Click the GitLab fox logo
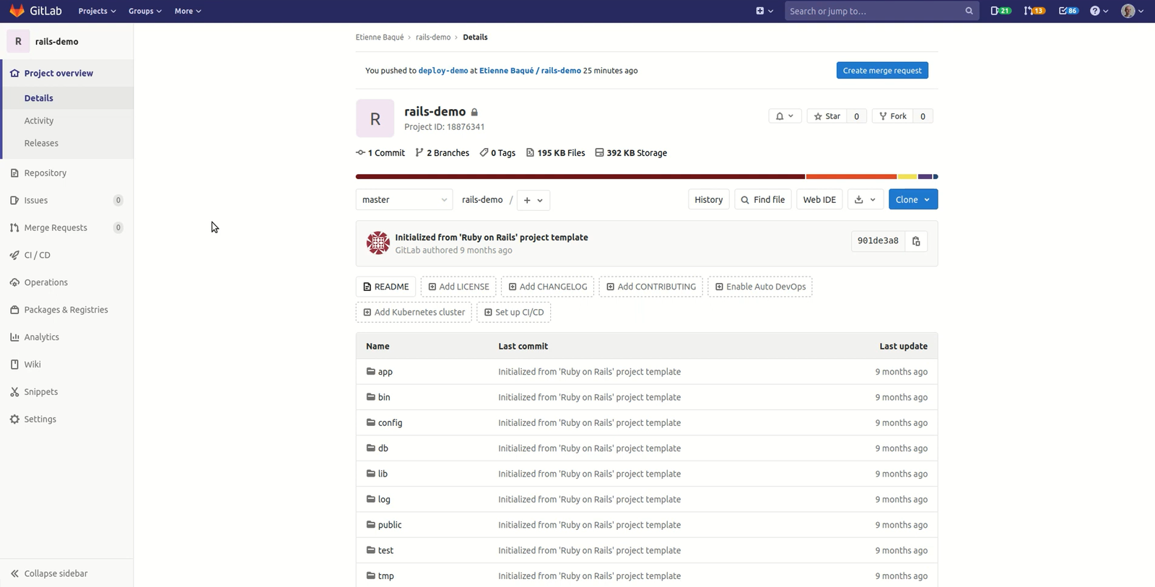 click(x=17, y=11)
